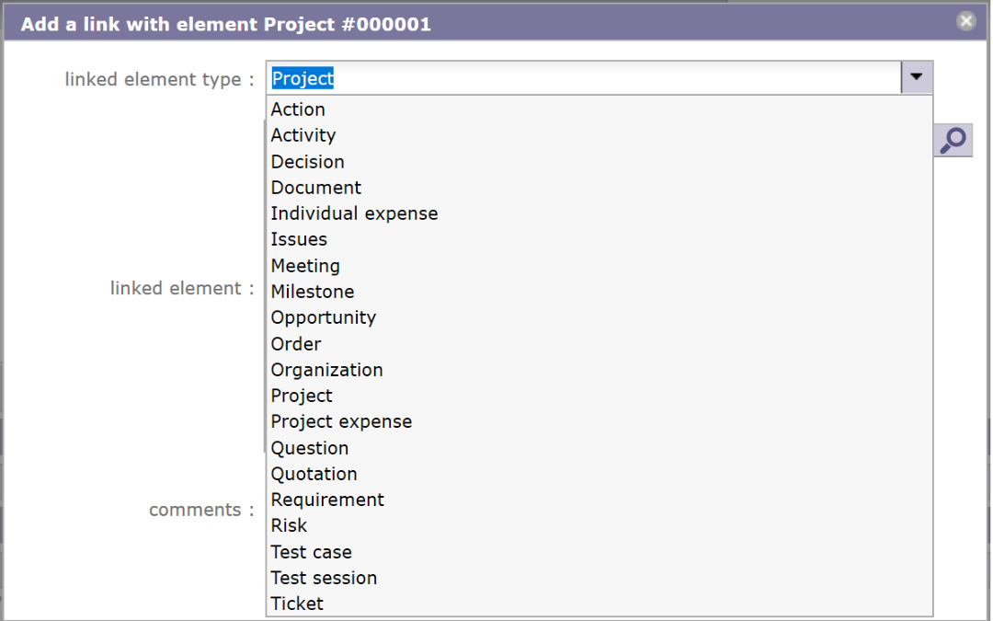Select Action from the dropdown list

(x=298, y=109)
